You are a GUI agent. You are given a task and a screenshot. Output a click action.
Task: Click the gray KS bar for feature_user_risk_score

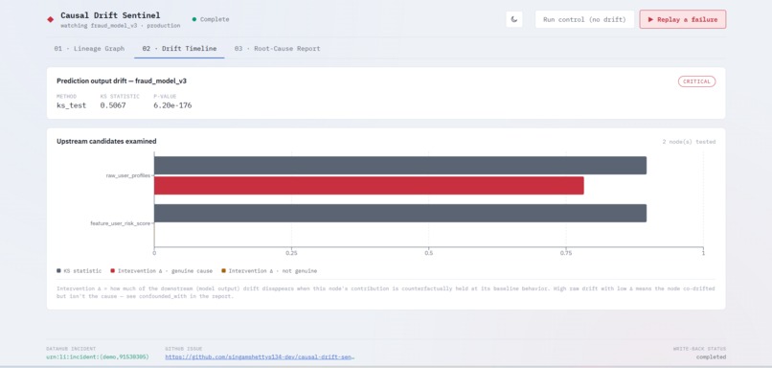pos(400,214)
